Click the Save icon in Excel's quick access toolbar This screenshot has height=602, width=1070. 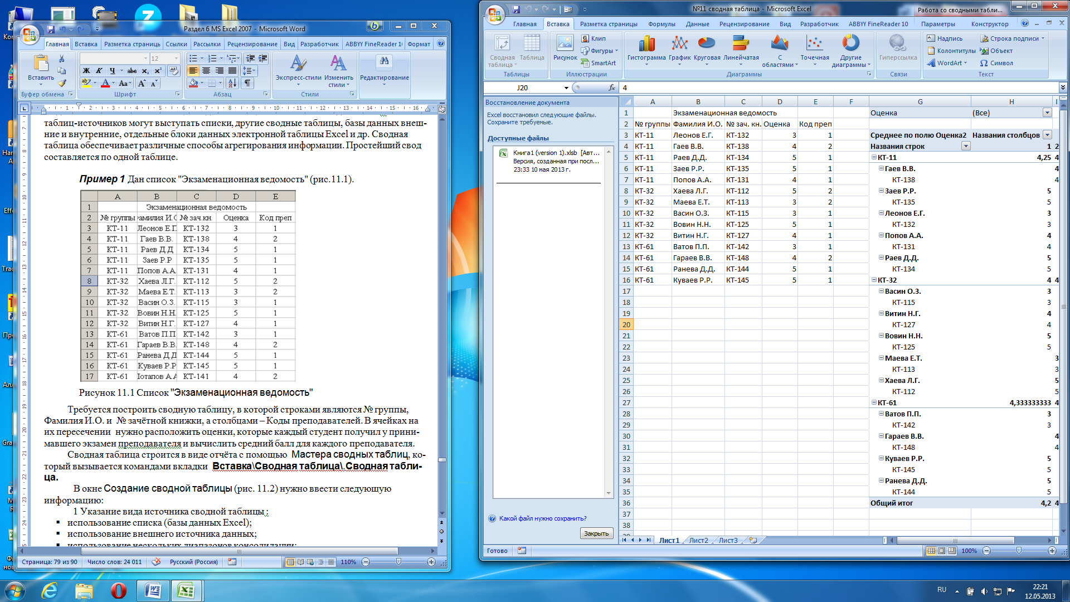point(516,9)
